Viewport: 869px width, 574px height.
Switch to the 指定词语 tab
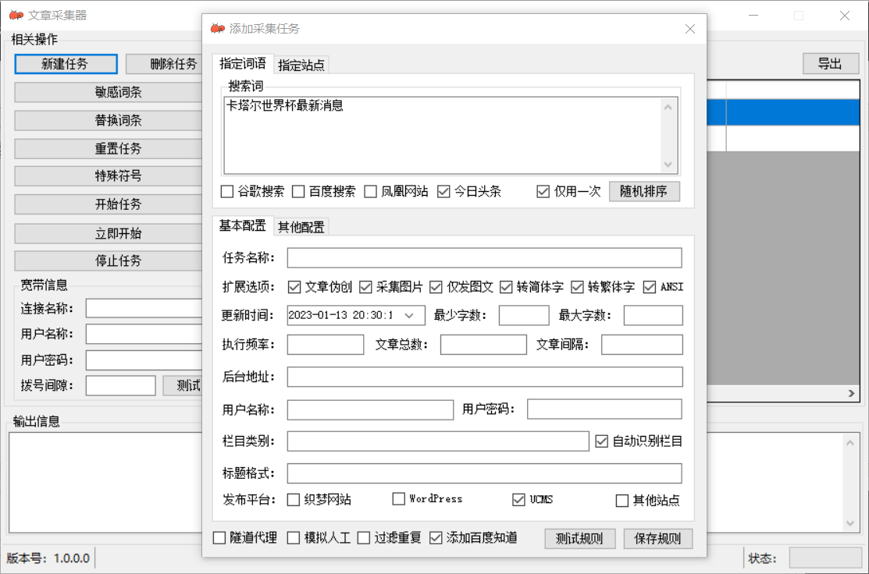(242, 64)
